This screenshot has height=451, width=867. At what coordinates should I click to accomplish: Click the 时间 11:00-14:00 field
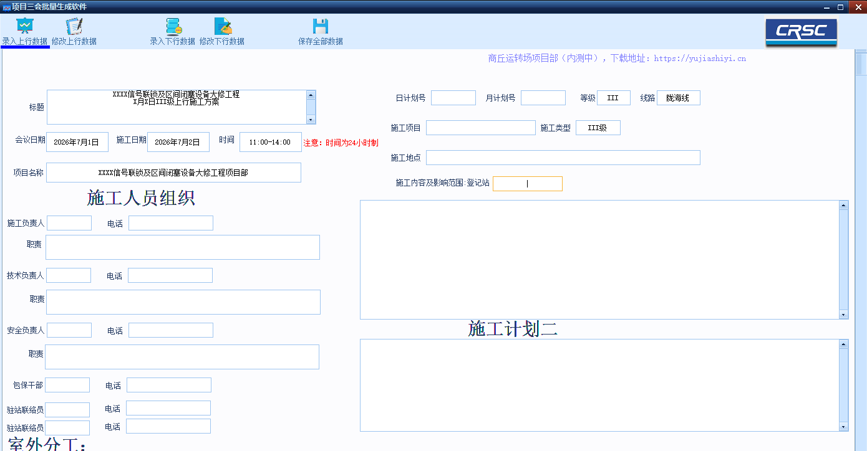pyautogui.click(x=270, y=142)
